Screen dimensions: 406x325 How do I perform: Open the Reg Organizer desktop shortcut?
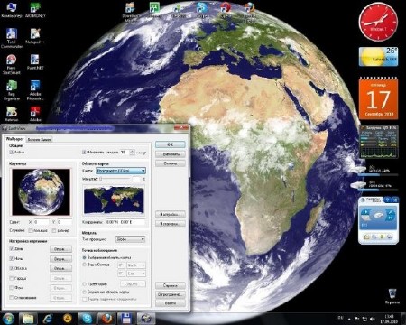coord(12,90)
